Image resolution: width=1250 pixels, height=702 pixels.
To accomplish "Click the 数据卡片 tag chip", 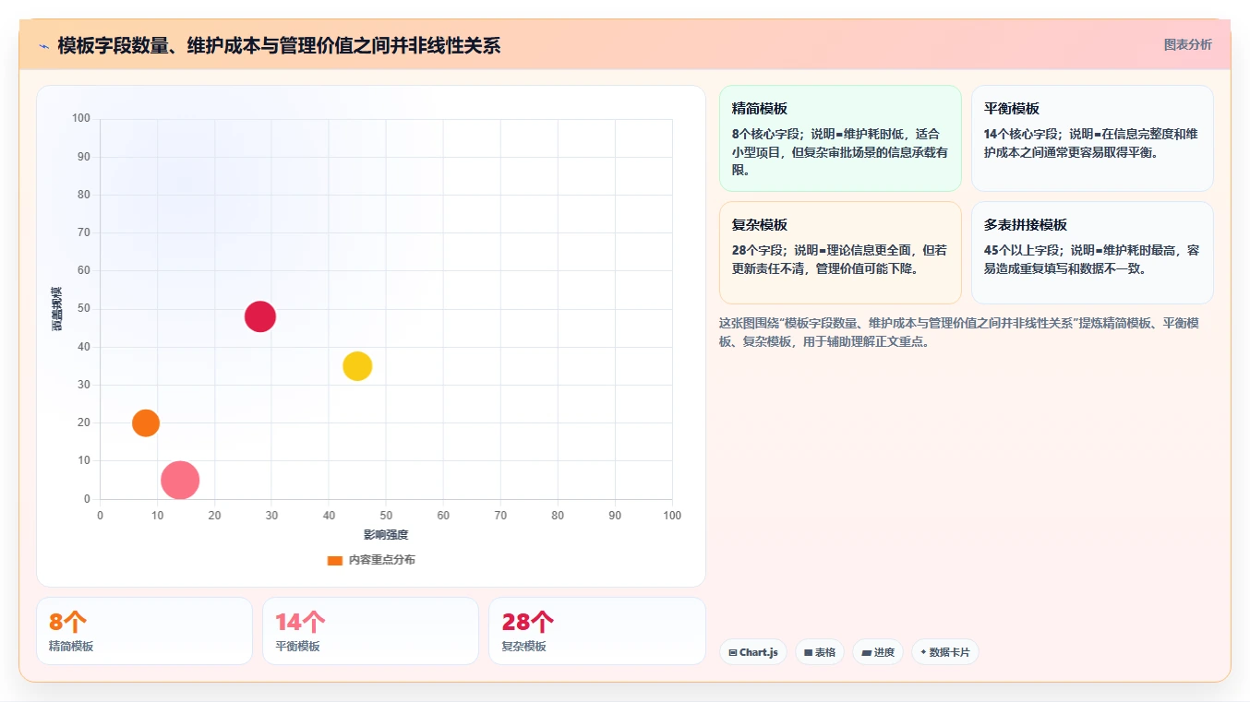I will (x=945, y=652).
